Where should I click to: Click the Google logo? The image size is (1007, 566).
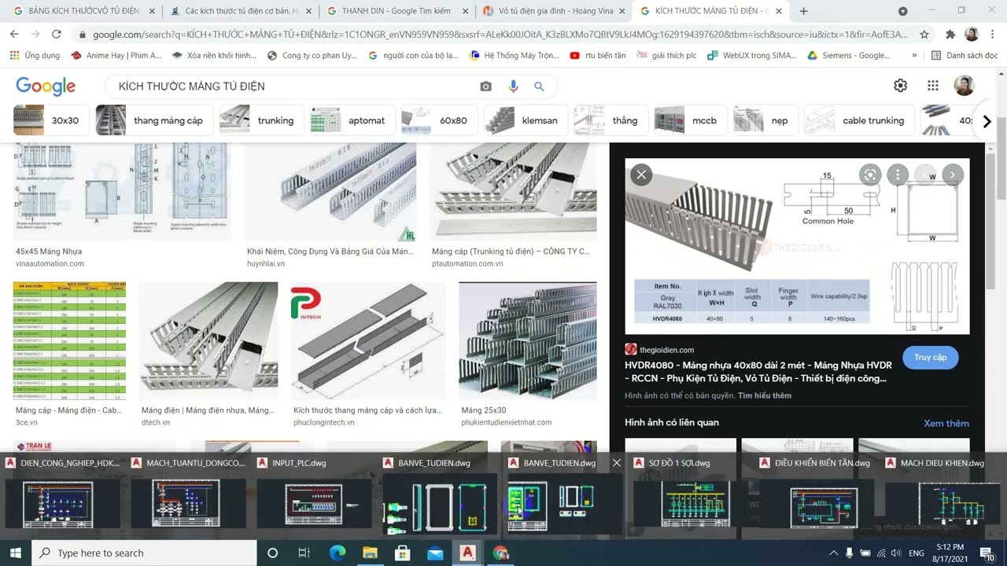(46, 86)
